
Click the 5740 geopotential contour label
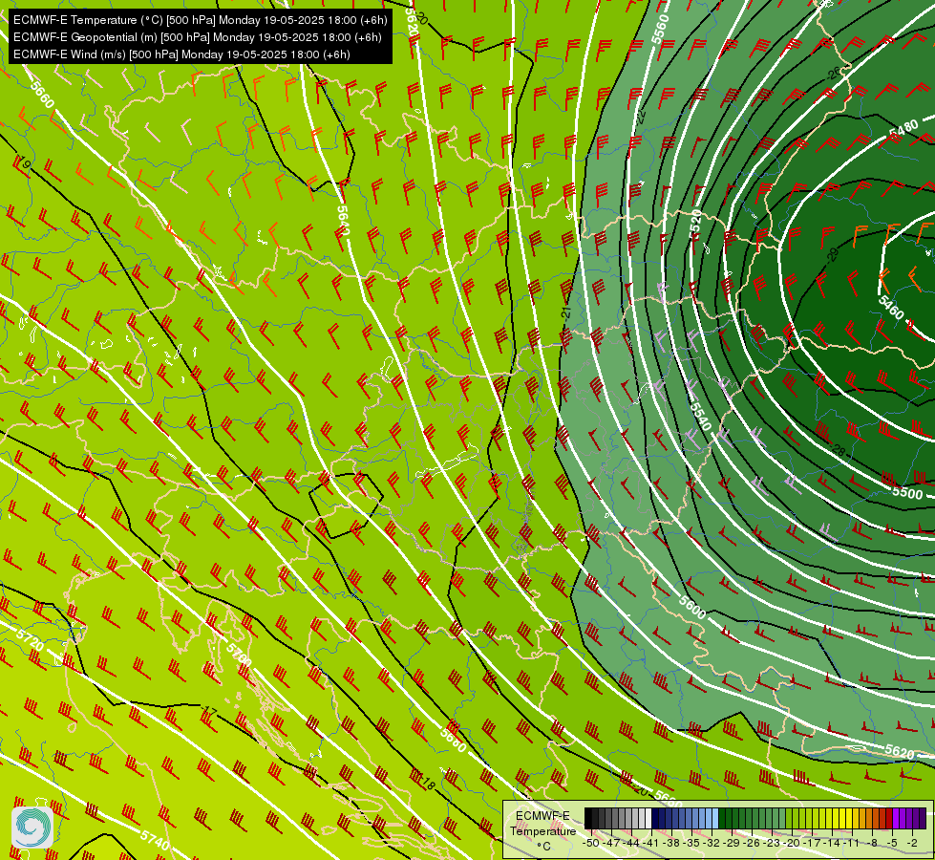point(155,840)
